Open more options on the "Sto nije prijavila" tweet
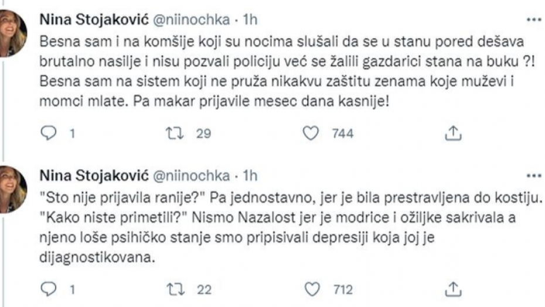The height and width of the screenshot is (307, 545). click(x=533, y=174)
